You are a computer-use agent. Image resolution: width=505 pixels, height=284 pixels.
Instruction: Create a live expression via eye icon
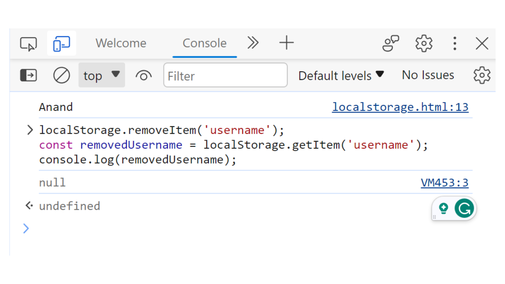tap(144, 76)
